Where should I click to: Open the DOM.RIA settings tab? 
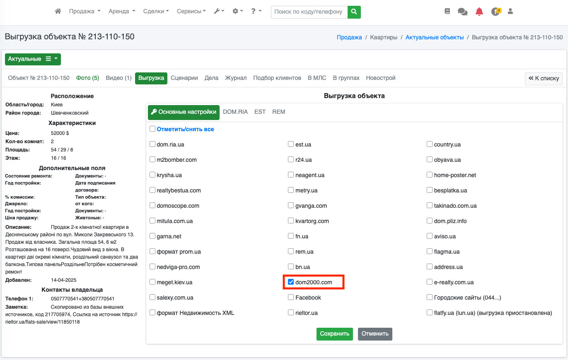tap(235, 112)
